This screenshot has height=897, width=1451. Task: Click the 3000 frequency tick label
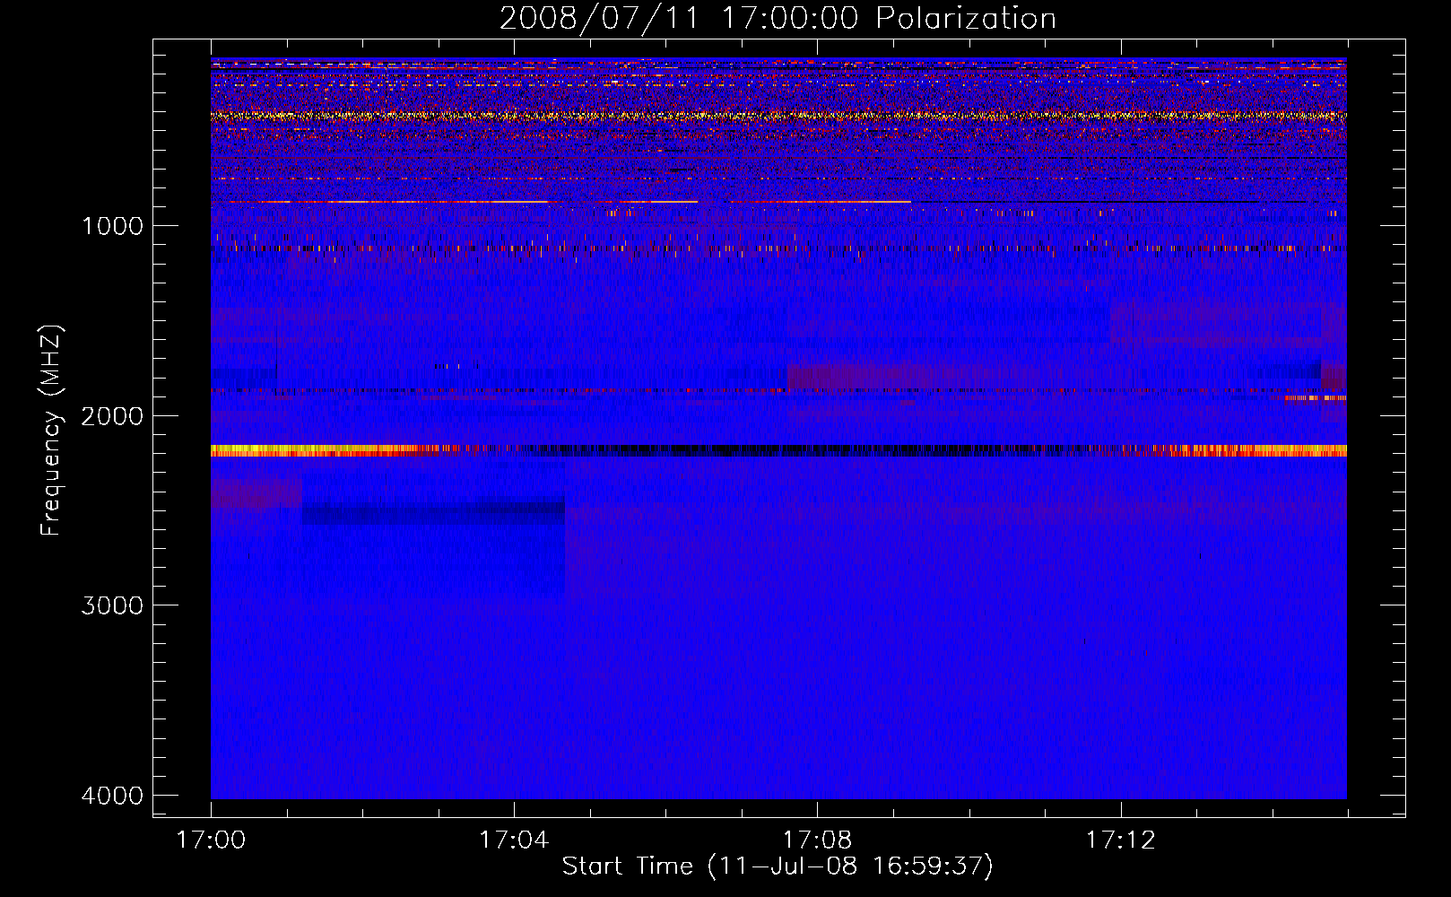click(112, 605)
